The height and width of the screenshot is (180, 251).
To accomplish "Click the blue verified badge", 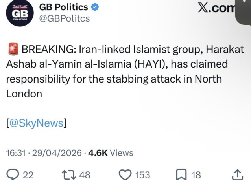I will (95, 7).
